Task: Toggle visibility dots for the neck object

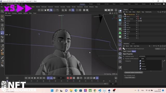Action: click(138, 25)
